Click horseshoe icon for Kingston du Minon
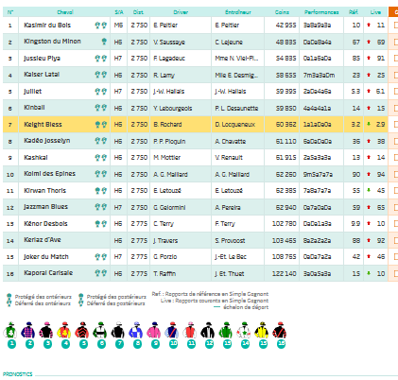 (104, 42)
